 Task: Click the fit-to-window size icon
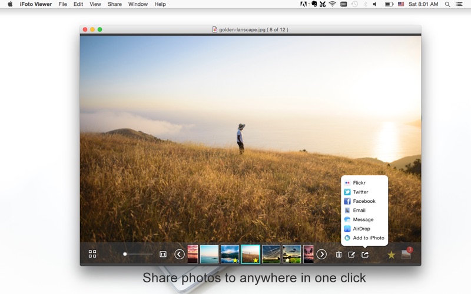[x=163, y=255]
